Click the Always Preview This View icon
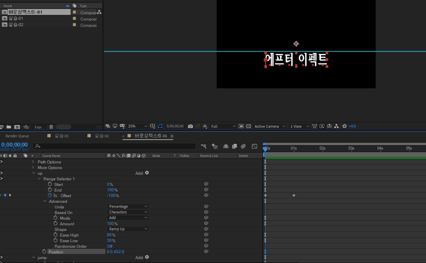 (x=108, y=126)
